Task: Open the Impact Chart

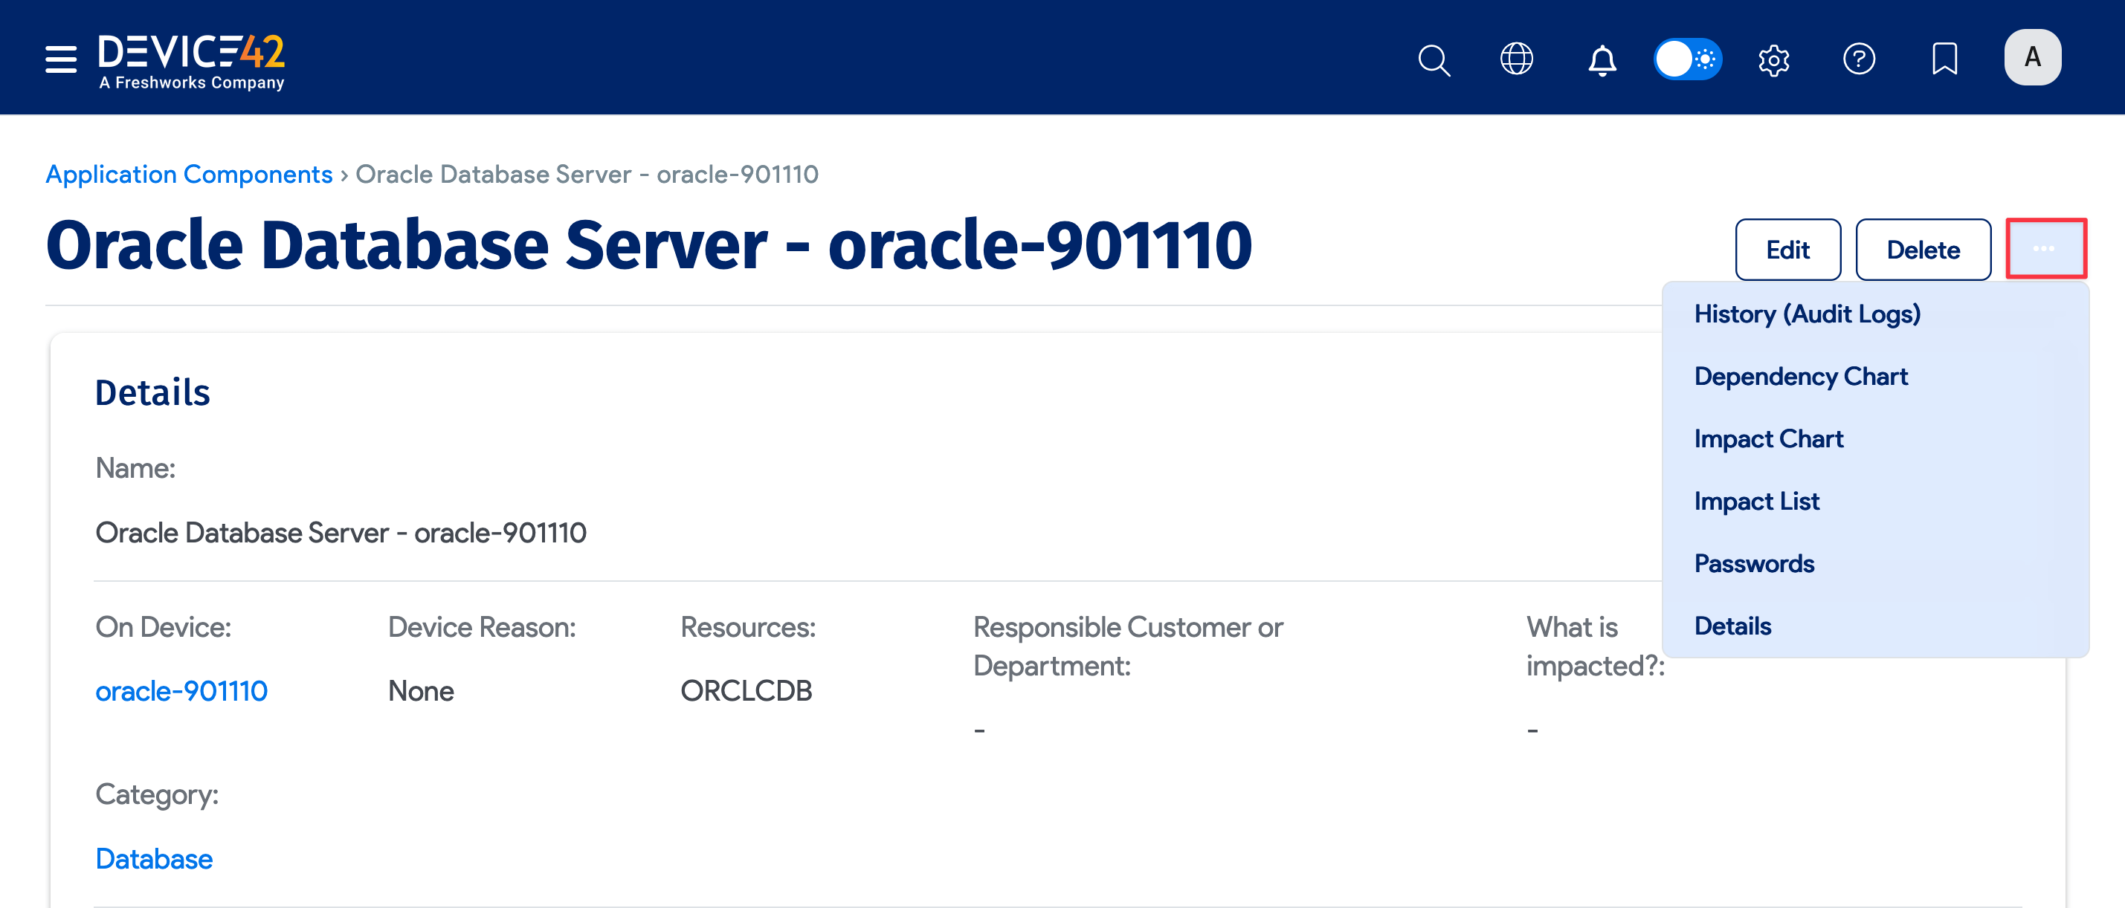Action: click(1769, 438)
